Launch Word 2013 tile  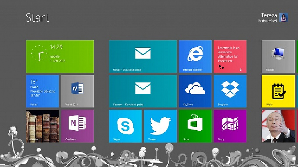click(77, 91)
